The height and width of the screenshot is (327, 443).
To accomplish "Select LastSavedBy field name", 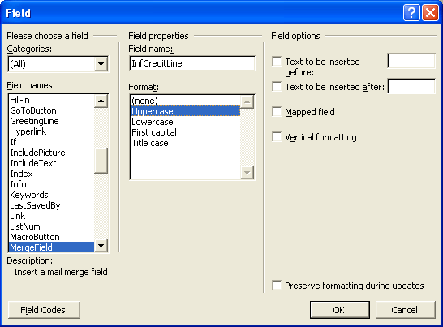I will point(52,205).
